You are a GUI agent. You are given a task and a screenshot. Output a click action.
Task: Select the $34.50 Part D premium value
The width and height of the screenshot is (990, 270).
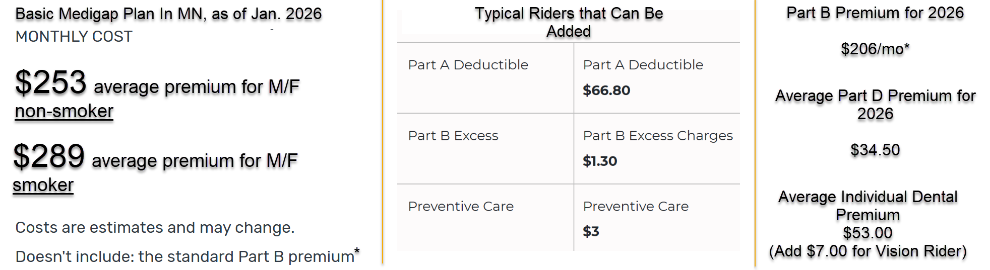(x=875, y=150)
